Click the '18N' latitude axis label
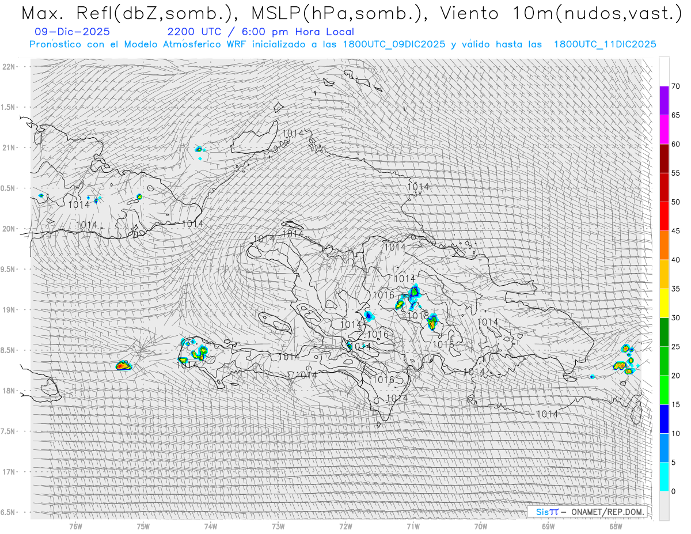Image resolution: width=691 pixels, height=534 pixels. click(9, 391)
